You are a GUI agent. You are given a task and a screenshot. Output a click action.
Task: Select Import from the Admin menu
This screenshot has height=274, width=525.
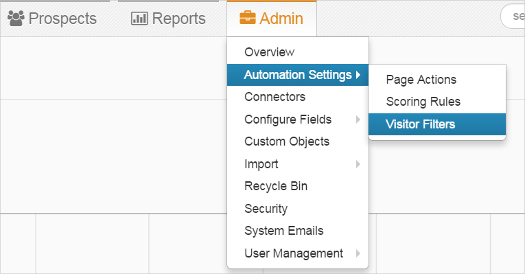(x=298, y=164)
